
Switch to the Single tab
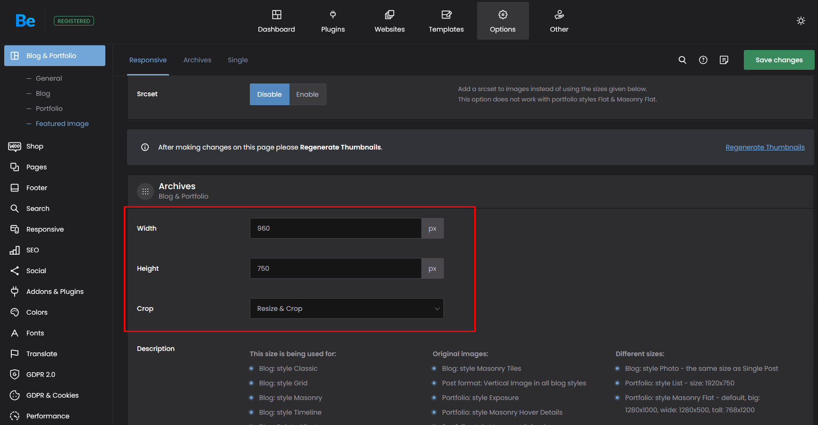238,60
